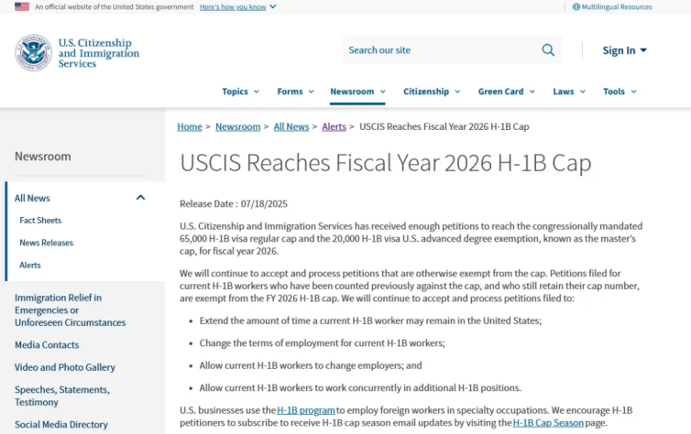Viewport: 691px width, 434px height.
Task: Select All News in sidebar
Action: (x=32, y=198)
